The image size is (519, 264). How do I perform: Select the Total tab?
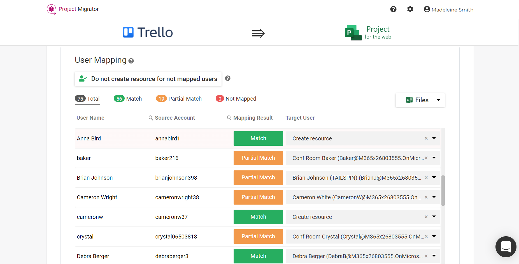87,99
